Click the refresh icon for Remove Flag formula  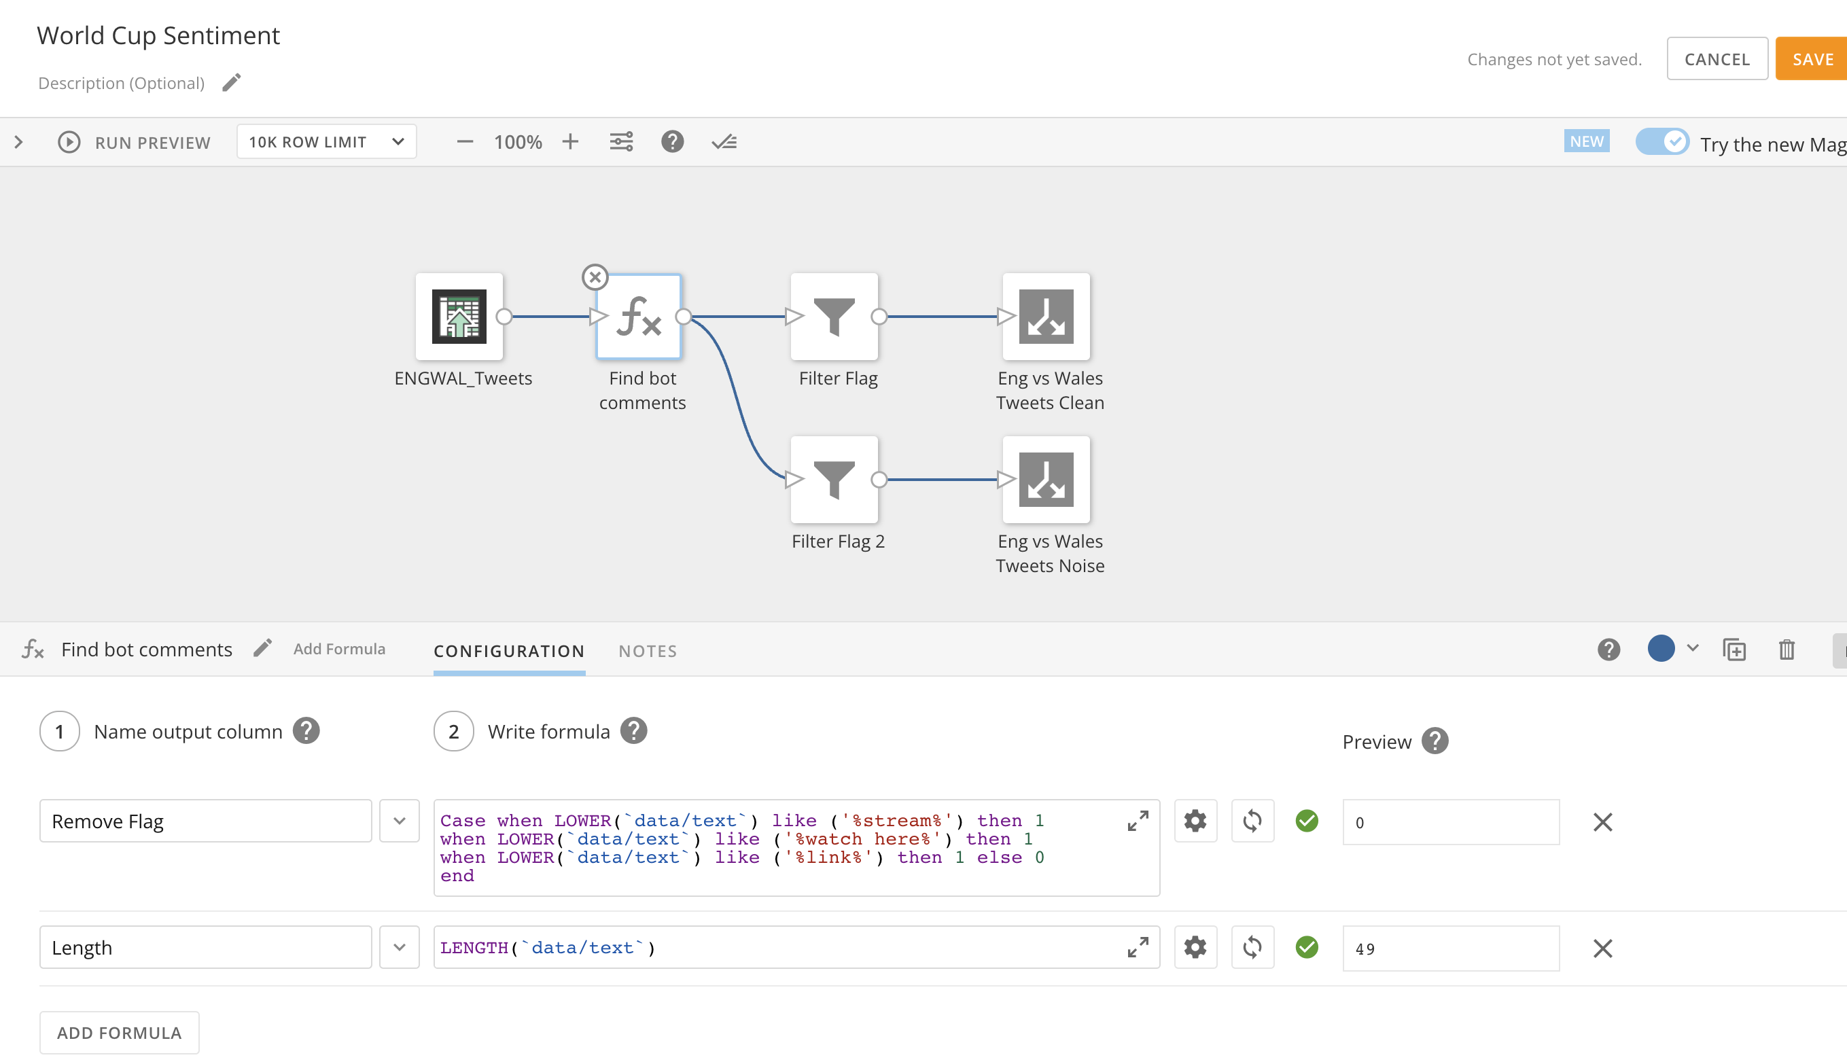(1252, 821)
